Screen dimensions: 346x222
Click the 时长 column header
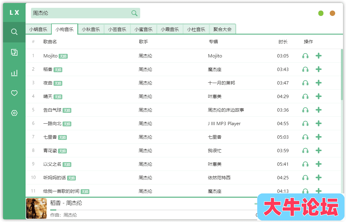(x=283, y=42)
